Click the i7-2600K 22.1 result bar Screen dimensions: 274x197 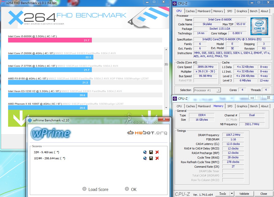(x=51, y=57)
